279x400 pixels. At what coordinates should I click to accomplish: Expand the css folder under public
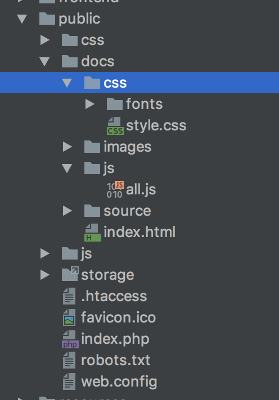pos(44,40)
